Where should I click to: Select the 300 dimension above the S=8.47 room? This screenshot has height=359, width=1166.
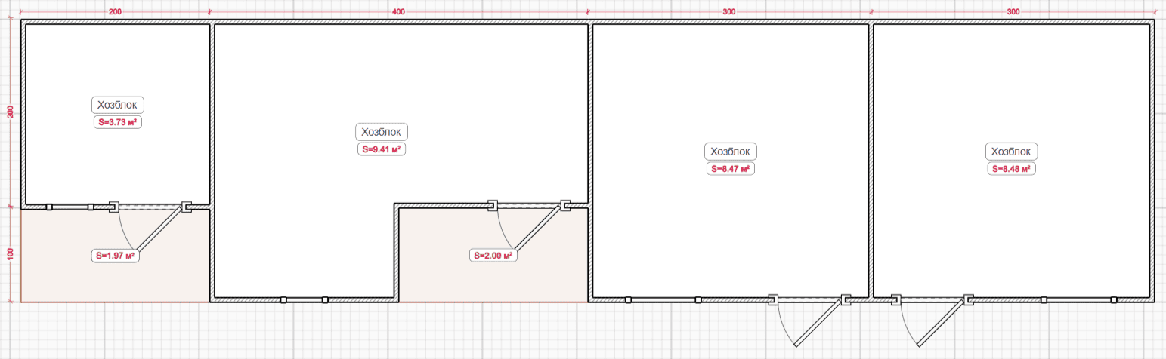coord(729,12)
